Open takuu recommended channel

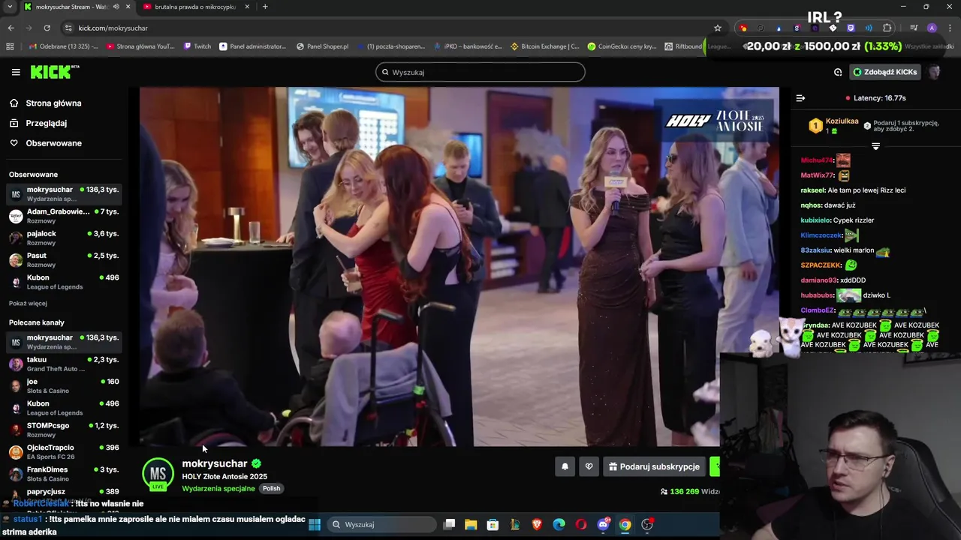(64, 364)
